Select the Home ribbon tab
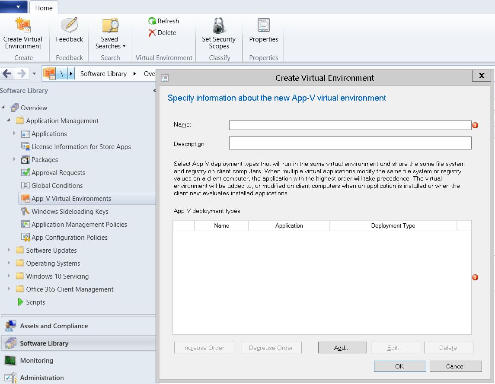The image size is (495, 384). coord(44,7)
